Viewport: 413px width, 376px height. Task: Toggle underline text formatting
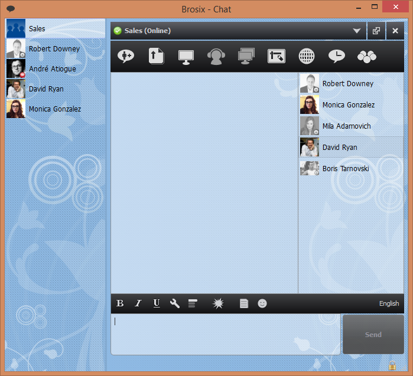click(157, 303)
